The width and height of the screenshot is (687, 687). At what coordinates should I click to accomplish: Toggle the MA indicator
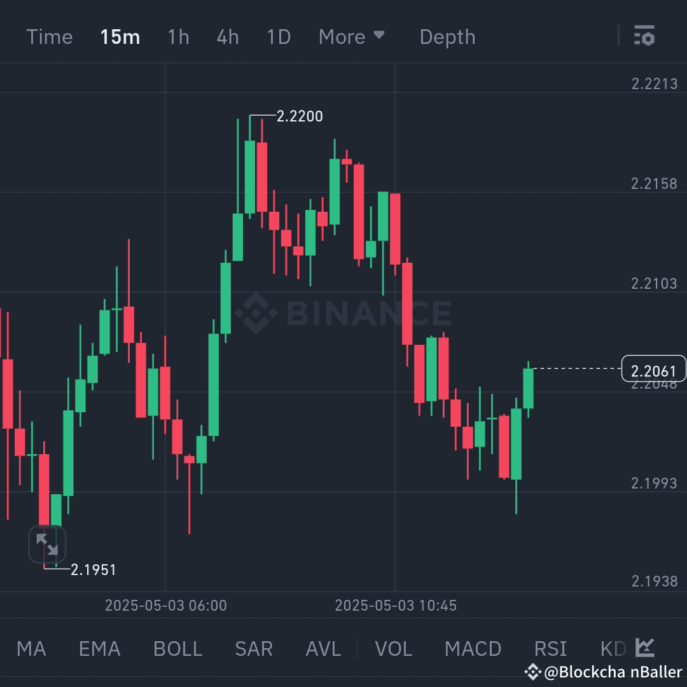31,648
